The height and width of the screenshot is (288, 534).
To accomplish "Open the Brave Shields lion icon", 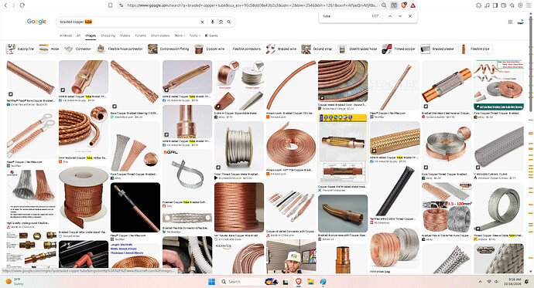I will (403, 5).
